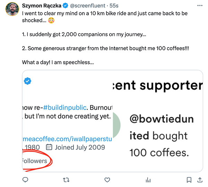
Task: Click the blue verified badge inside the embedded image
Action: [27, 81]
